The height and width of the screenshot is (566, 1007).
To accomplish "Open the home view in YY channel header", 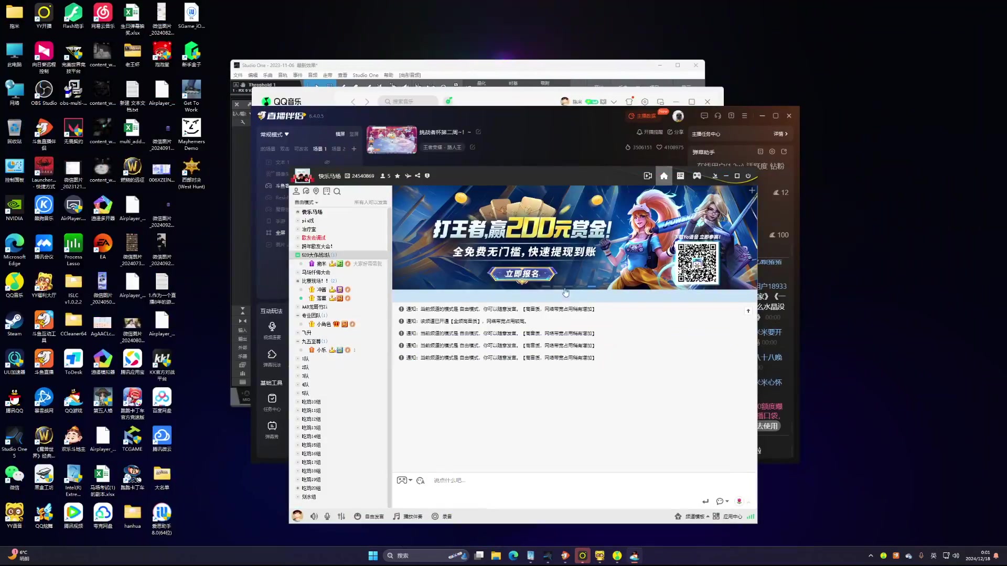I will [x=664, y=176].
